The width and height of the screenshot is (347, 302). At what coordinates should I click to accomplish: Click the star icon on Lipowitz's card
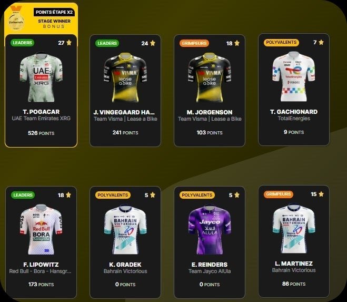pyautogui.click(x=68, y=195)
